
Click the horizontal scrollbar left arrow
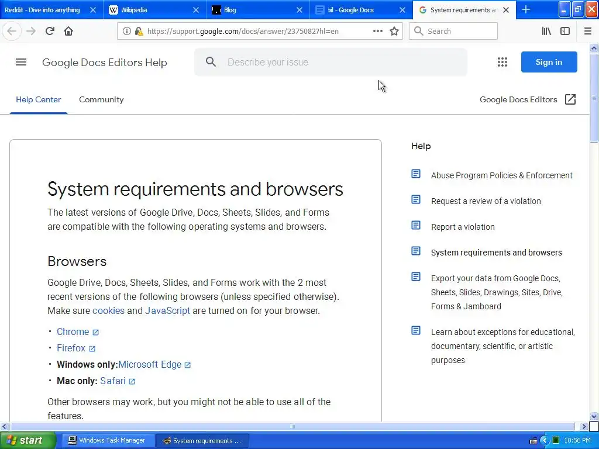4,426
